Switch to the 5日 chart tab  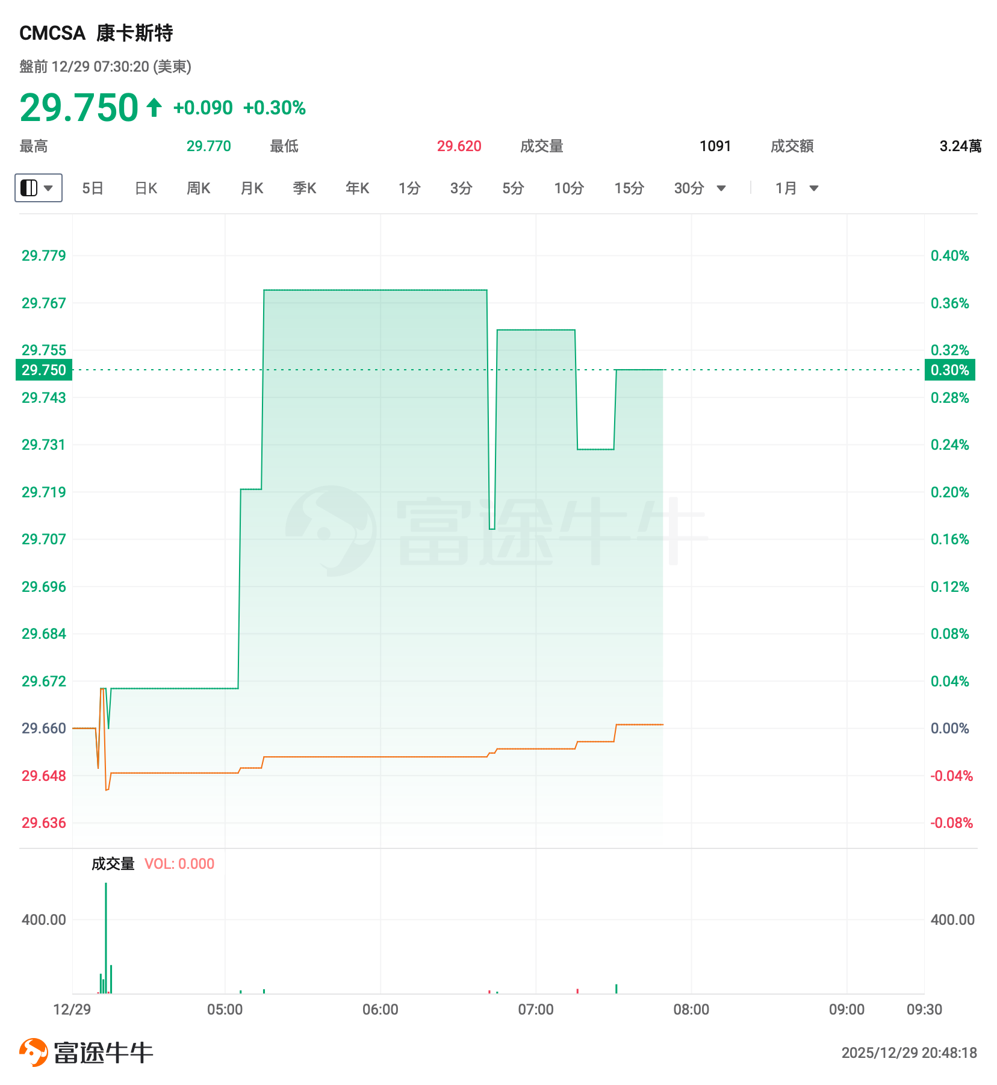93,188
